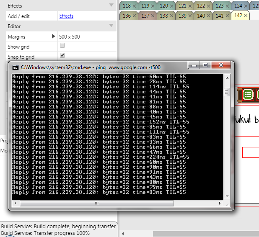Click editor horizontal scrollbar left arrow
Viewport: 259px width, 237px height.
point(123,234)
